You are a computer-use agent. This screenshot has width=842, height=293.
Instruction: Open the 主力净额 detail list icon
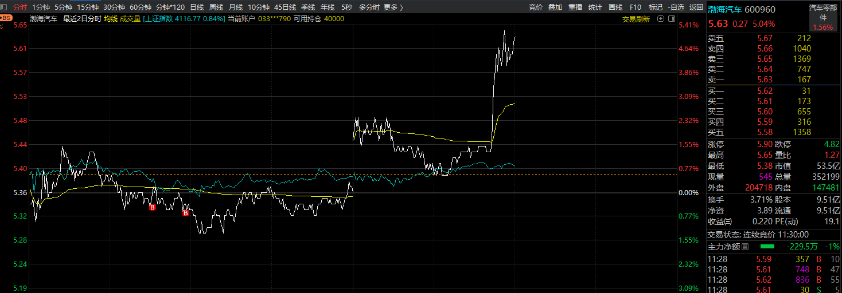(x=745, y=247)
